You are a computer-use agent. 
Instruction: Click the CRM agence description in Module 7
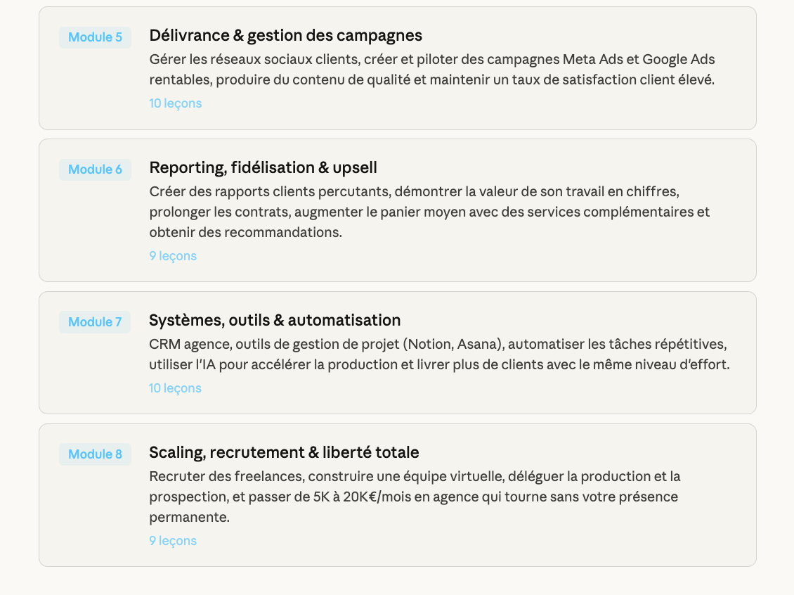pos(439,354)
